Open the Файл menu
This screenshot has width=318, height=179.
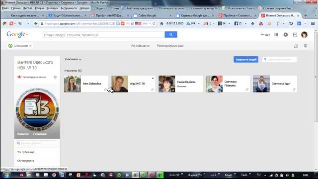[x=5, y=8]
